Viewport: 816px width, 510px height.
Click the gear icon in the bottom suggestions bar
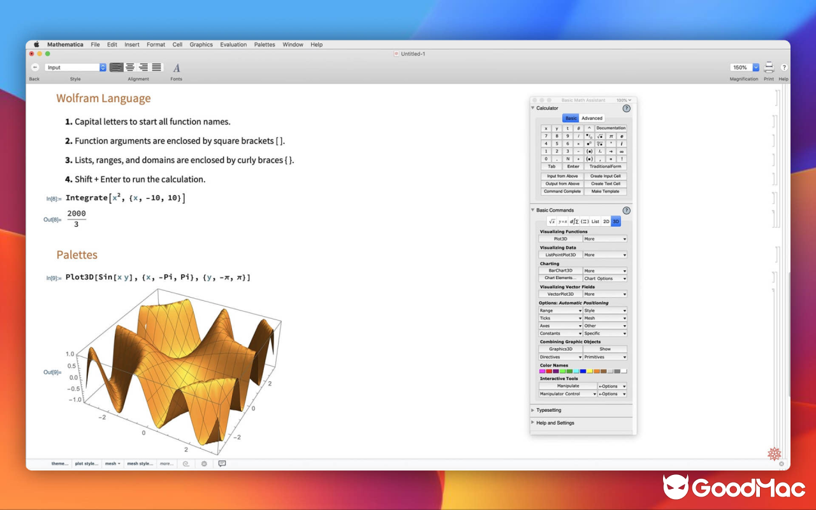click(204, 463)
